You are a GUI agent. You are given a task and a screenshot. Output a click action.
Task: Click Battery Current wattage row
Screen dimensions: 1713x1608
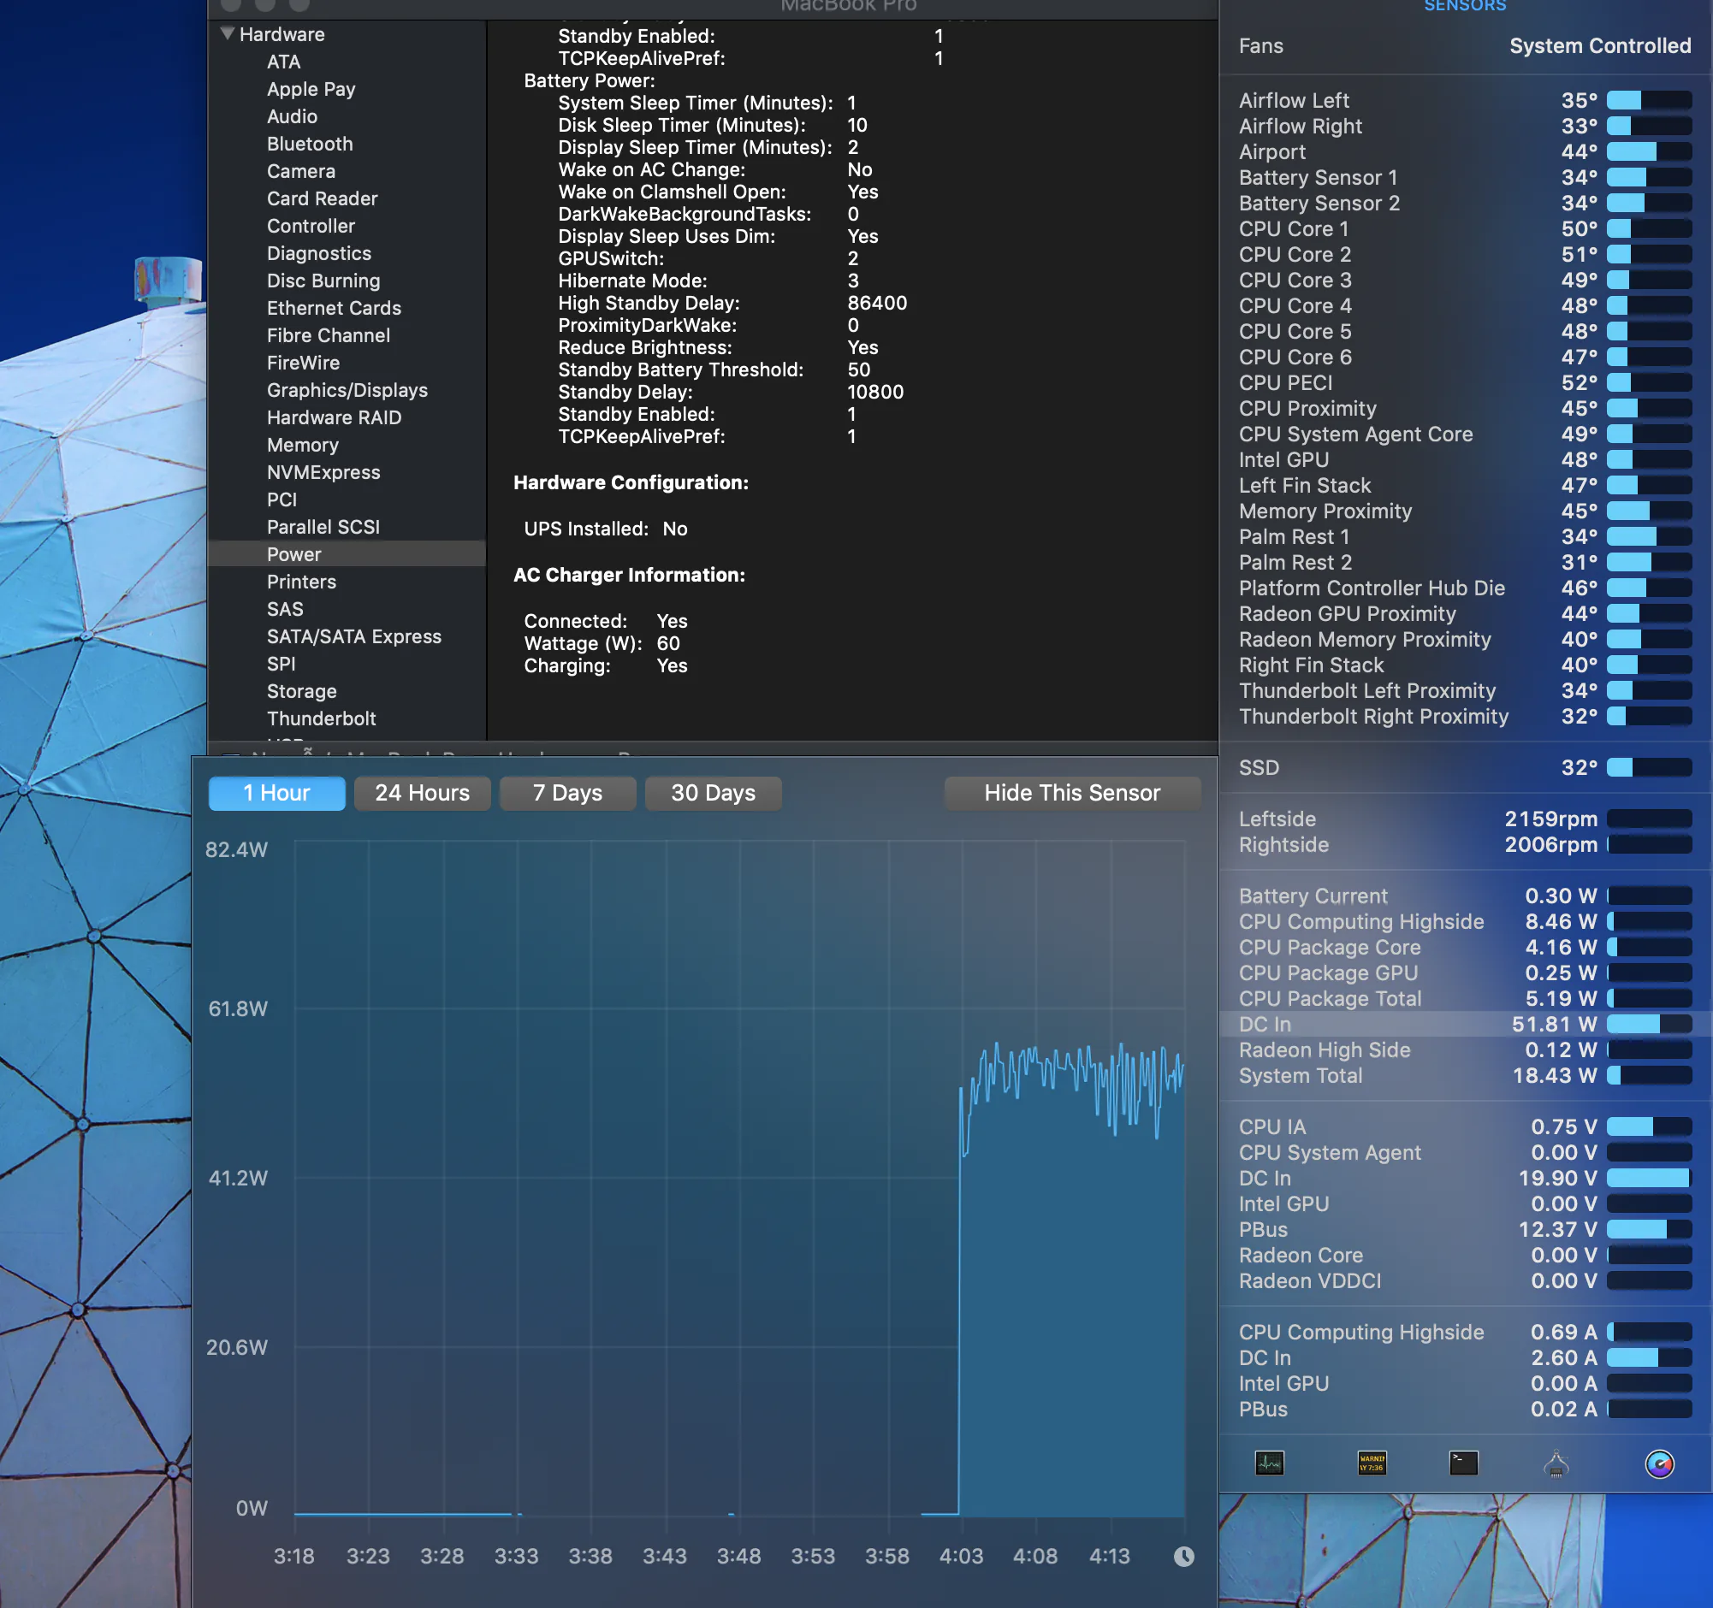click(1465, 896)
